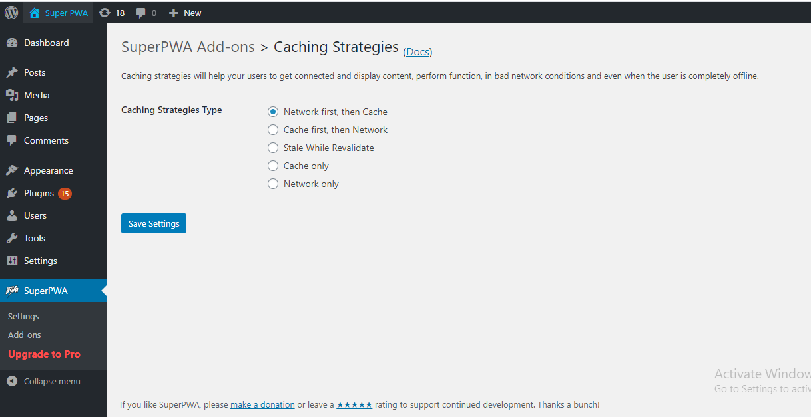Open the SuperPWA Add-ons submenu item

(x=25, y=335)
